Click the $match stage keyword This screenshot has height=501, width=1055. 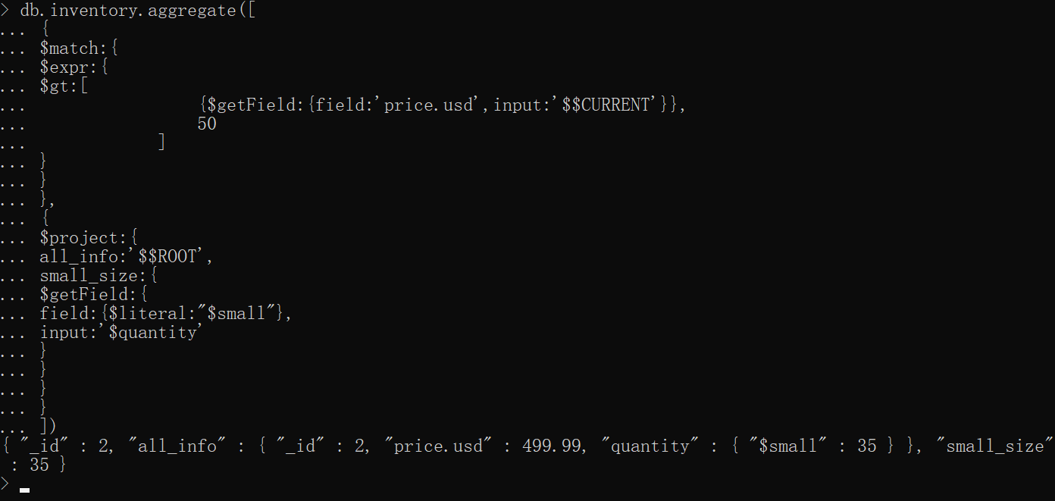[x=69, y=49]
